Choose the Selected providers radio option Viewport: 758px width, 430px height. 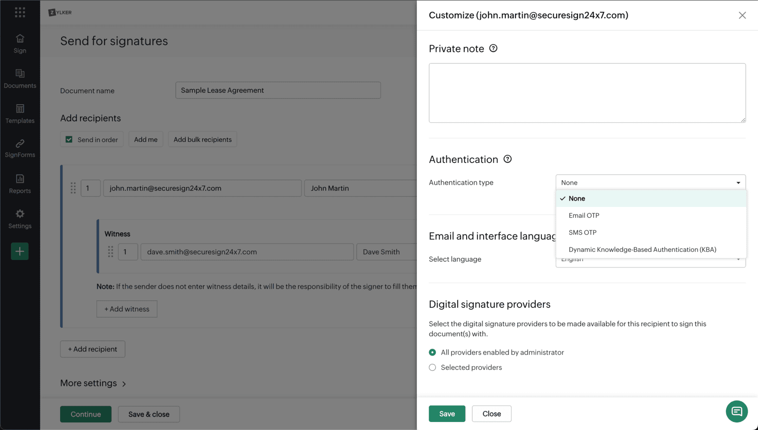click(433, 367)
